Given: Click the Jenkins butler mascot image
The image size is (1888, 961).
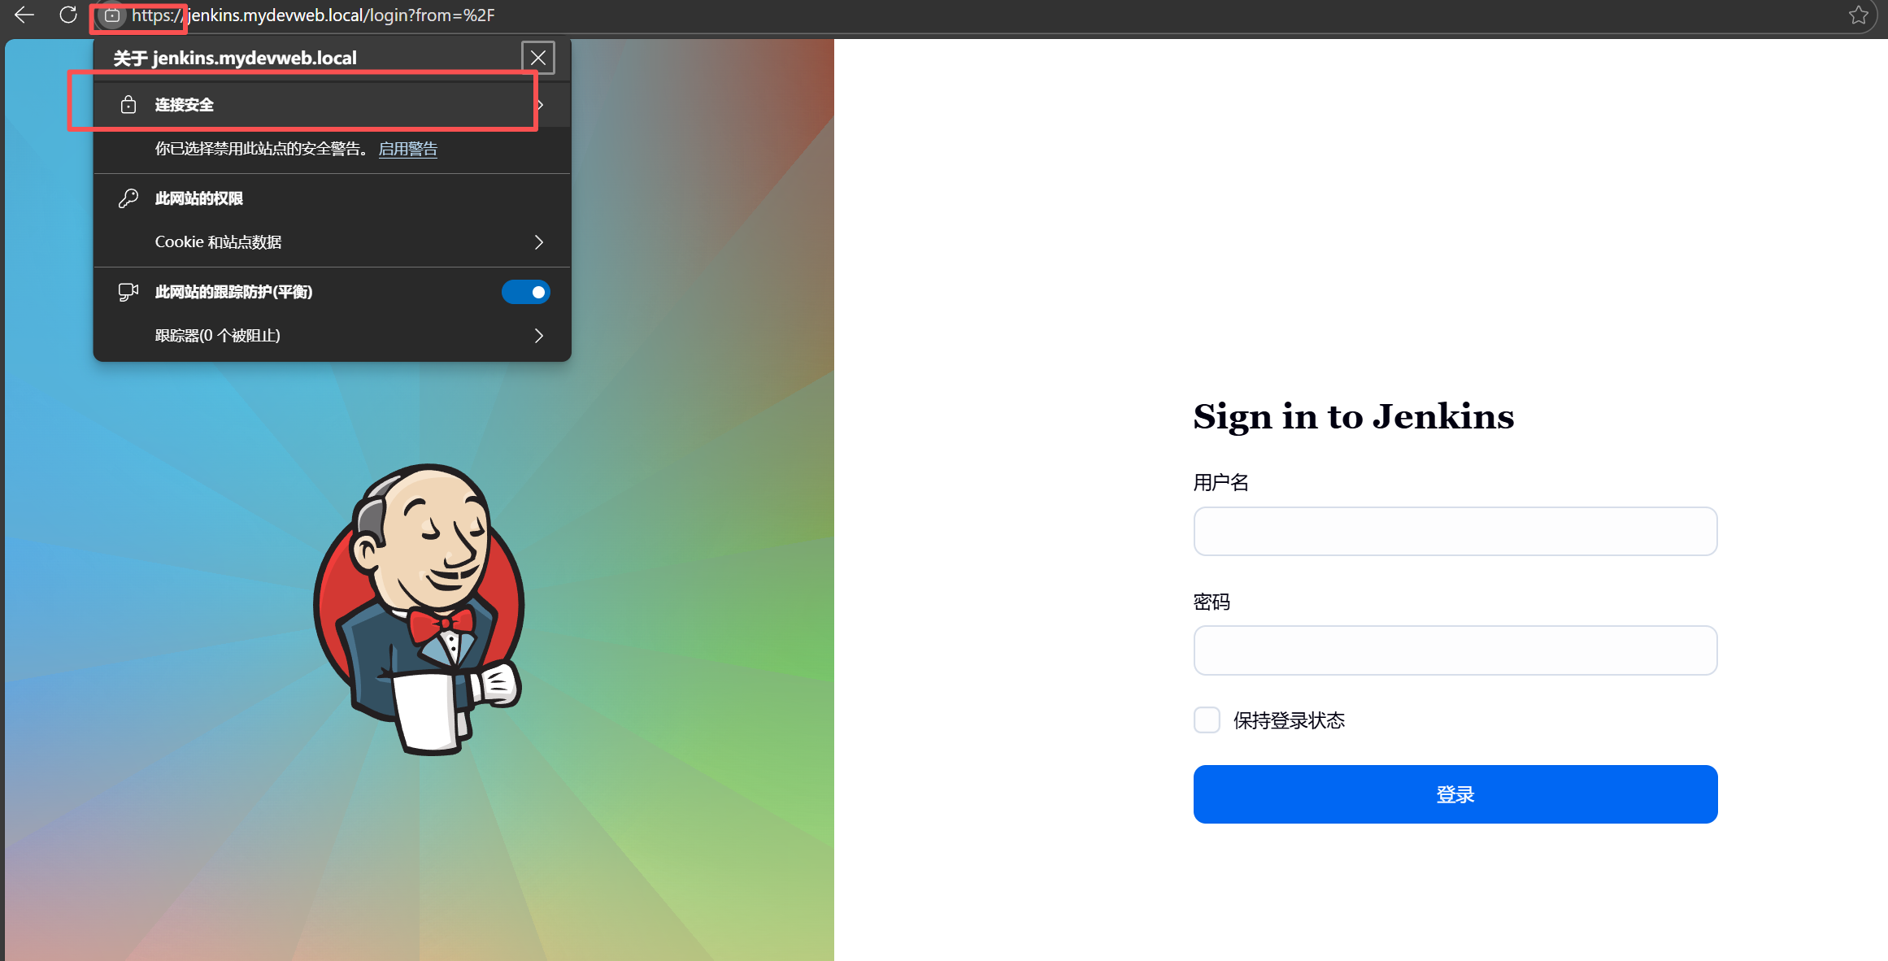Looking at the screenshot, I should pyautogui.click(x=420, y=609).
